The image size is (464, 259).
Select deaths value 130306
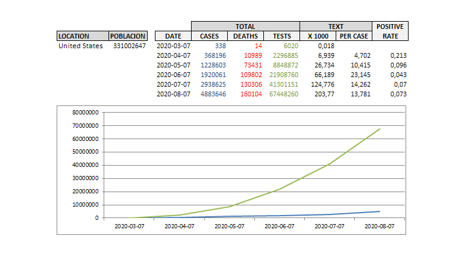tap(251, 84)
